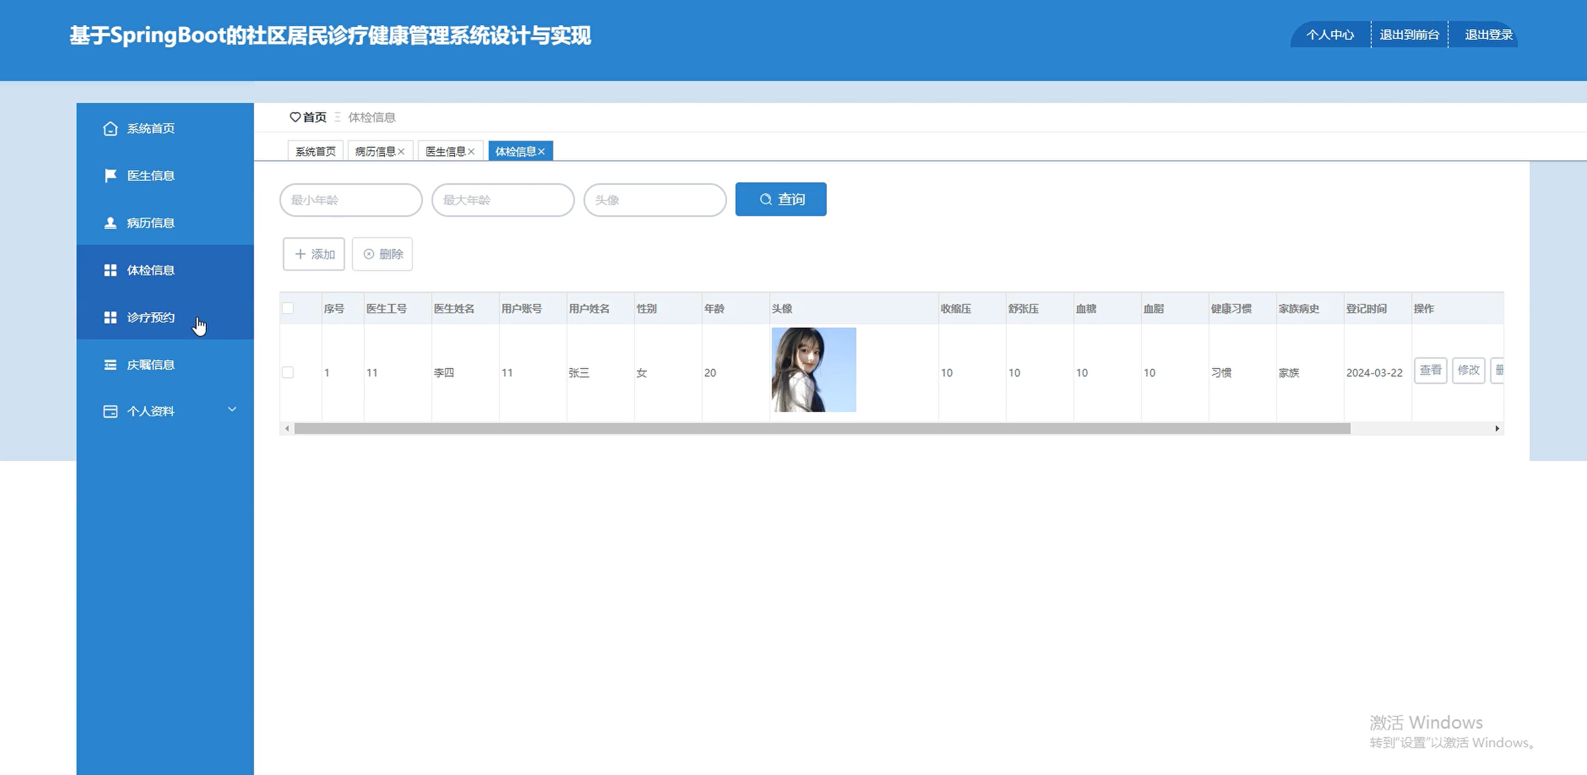Open 医生信息 in the sidebar
1587x775 pixels.
tap(165, 175)
